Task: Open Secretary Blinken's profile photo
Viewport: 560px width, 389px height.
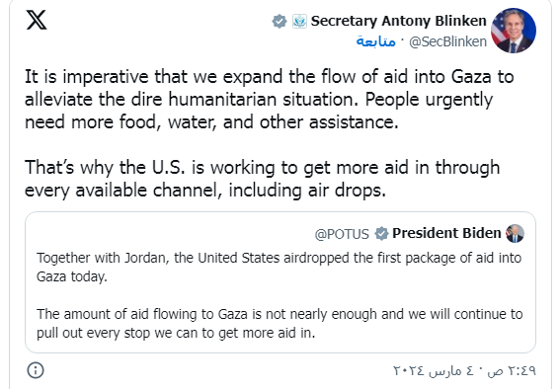Action: 514,31
